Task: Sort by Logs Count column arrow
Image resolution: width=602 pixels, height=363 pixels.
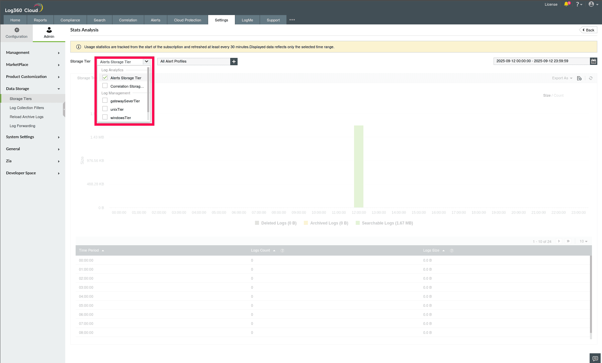Action: tap(274, 251)
